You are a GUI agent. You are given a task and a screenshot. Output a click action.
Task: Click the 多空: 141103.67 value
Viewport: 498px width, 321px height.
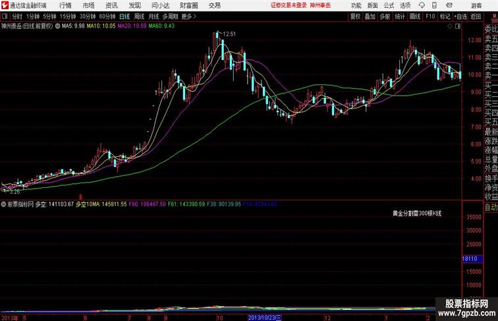(54, 204)
